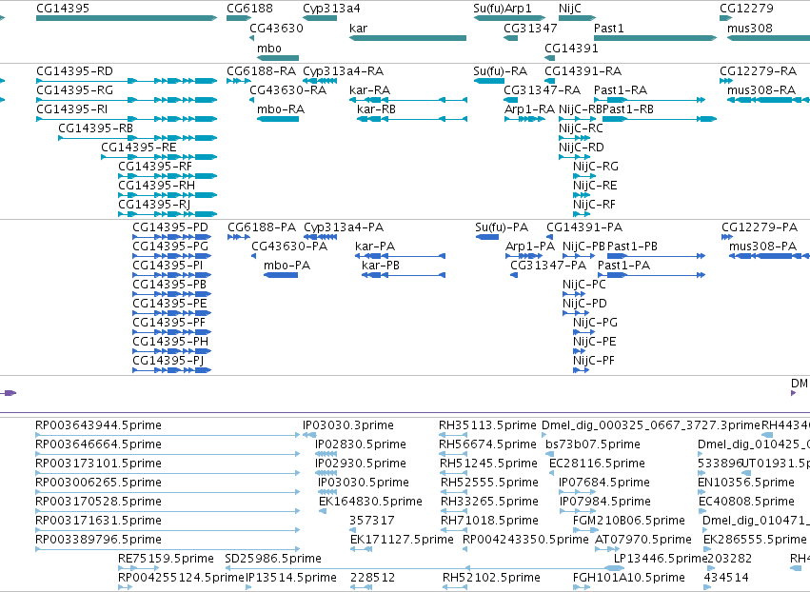Screen dimensions: 810x592
Task: Select transcript CG14395-RD
Action: tap(74, 70)
